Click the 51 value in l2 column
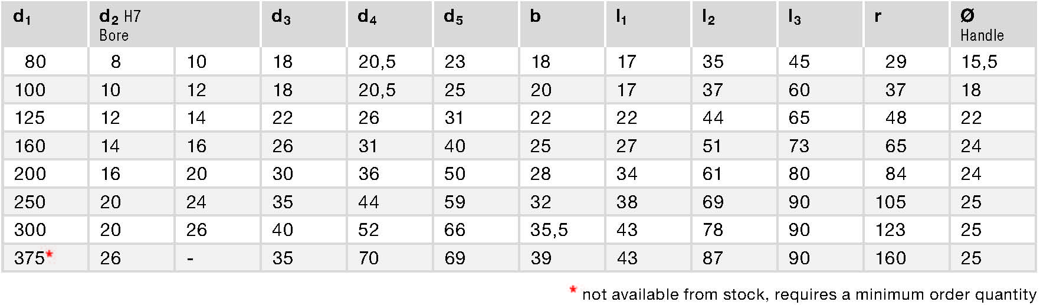The height and width of the screenshot is (305, 1040). pos(713,146)
